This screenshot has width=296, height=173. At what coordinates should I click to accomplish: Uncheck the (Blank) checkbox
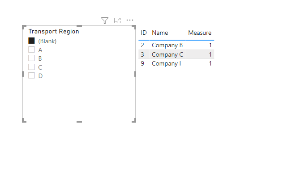pos(31,41)
